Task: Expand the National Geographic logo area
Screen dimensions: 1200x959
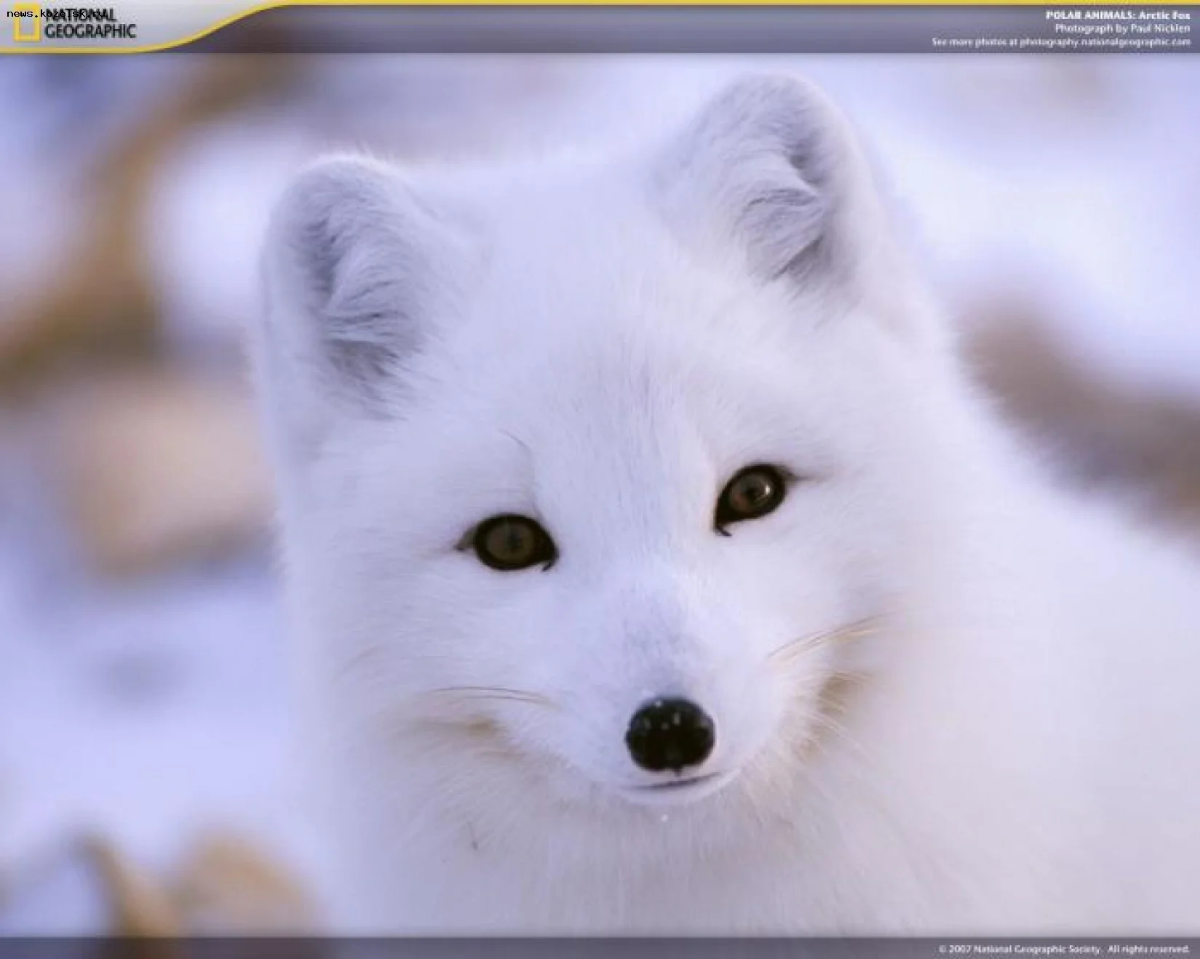Action: pos(73,20)
